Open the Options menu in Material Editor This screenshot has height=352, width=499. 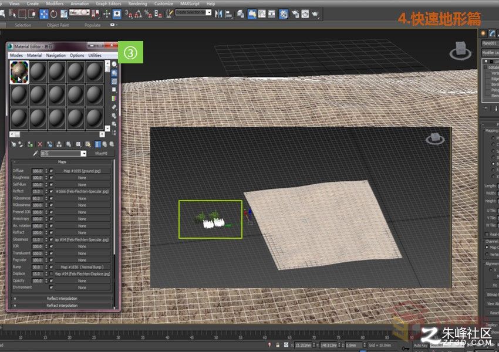click(x=77, y=55)
